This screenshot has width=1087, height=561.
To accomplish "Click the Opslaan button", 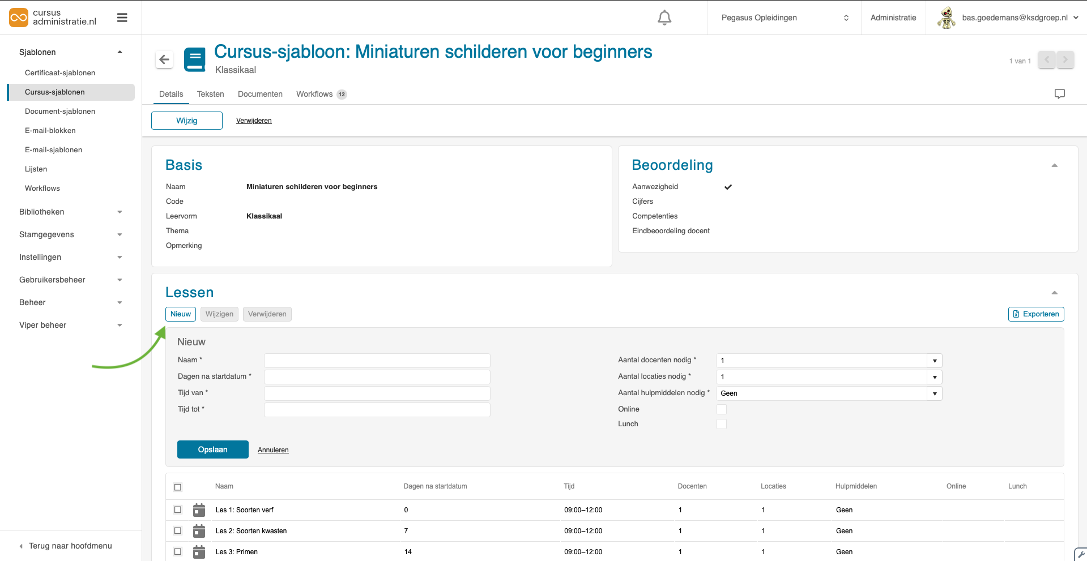I will point(212,449).
